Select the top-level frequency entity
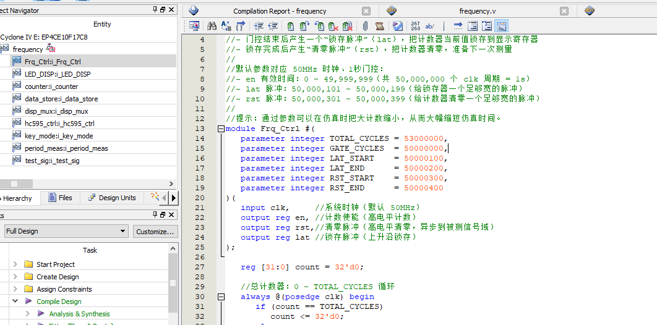The image size is (657, 325). (x=28, y=49)
